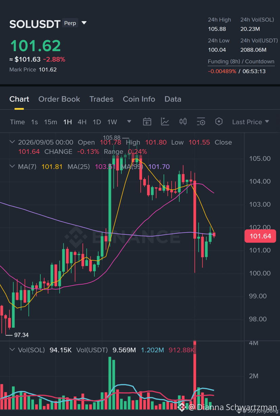Click the 101.64 current price marker
The image size is (280, 416).
260,236
